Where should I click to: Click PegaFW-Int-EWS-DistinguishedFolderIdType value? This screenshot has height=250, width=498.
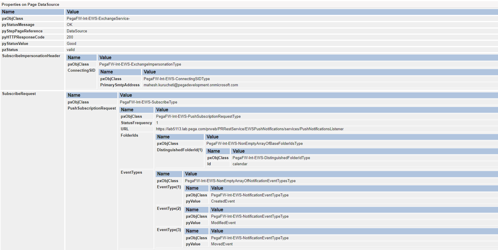click(271, 158)
